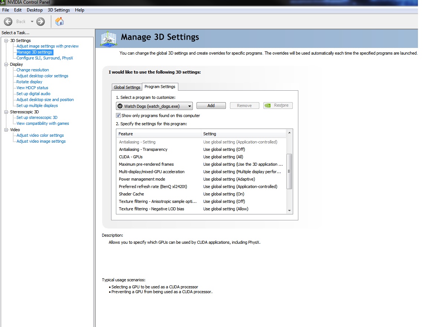Open Set up stereoscopic 3D

pyautogui.click(x=37, y=117)
